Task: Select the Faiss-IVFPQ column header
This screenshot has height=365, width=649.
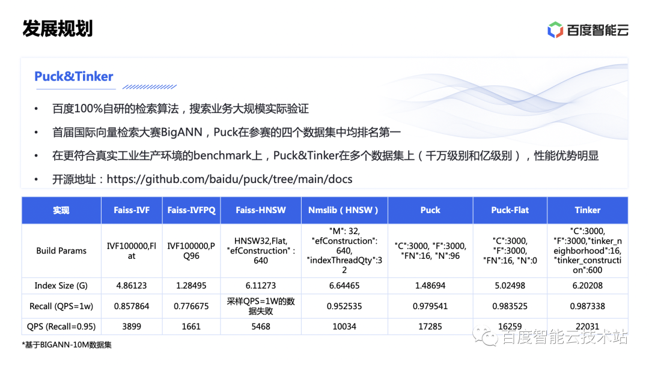Action: click(x=191, y=210)
